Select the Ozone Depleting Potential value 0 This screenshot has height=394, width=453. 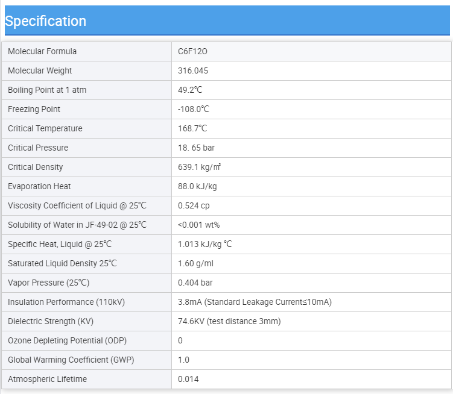coord(180,340)
